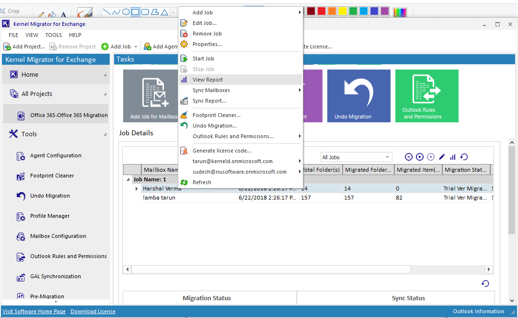Screen dimensions: 518x318
Task: Open Profile Manager from the sidebar
Action: point(49,216)
